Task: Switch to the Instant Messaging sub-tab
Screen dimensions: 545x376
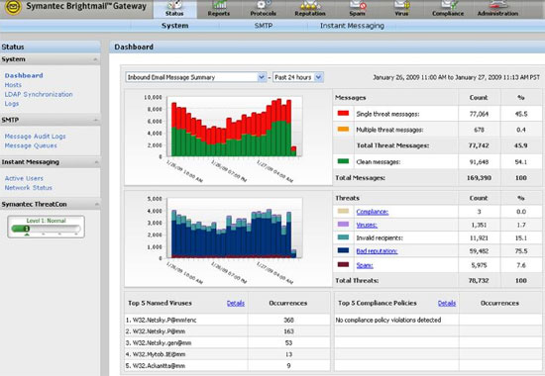Action: click(x=352, y=26)
